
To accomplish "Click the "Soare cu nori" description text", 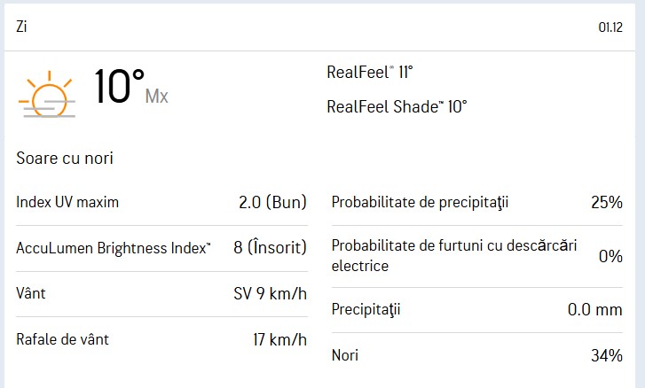I will 65,158.
